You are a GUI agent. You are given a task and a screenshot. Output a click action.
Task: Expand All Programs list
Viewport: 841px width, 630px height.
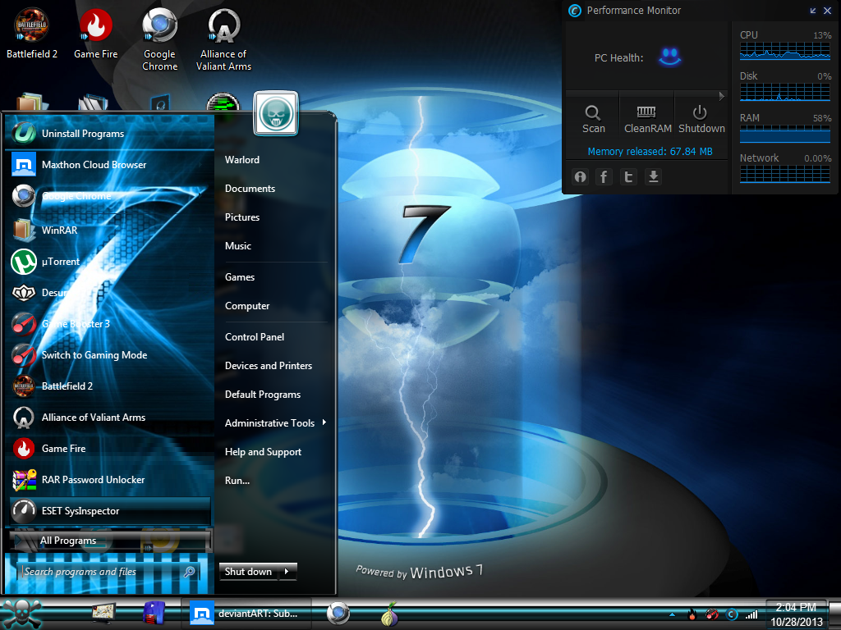68,541
